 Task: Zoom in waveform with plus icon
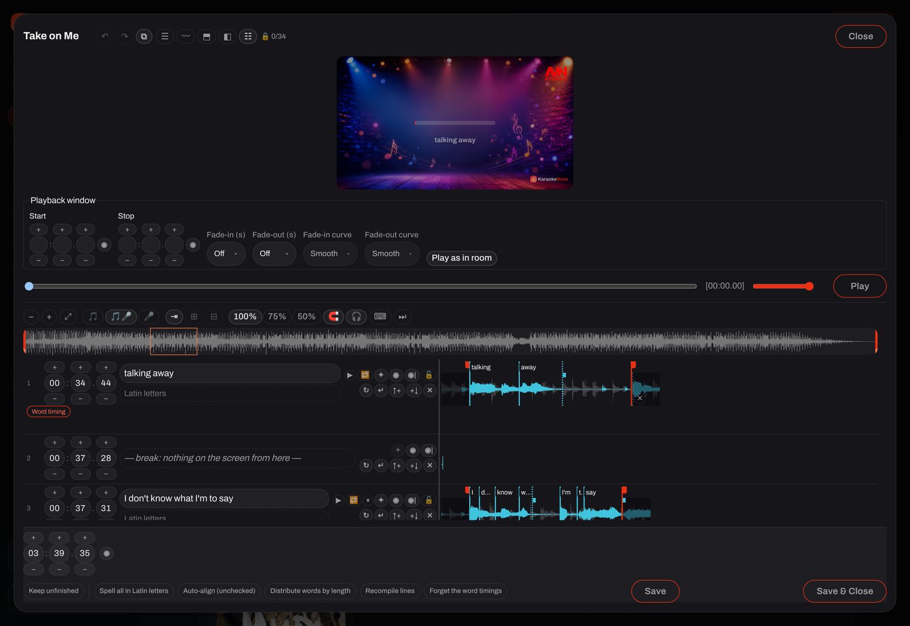[x=49, y=316]
